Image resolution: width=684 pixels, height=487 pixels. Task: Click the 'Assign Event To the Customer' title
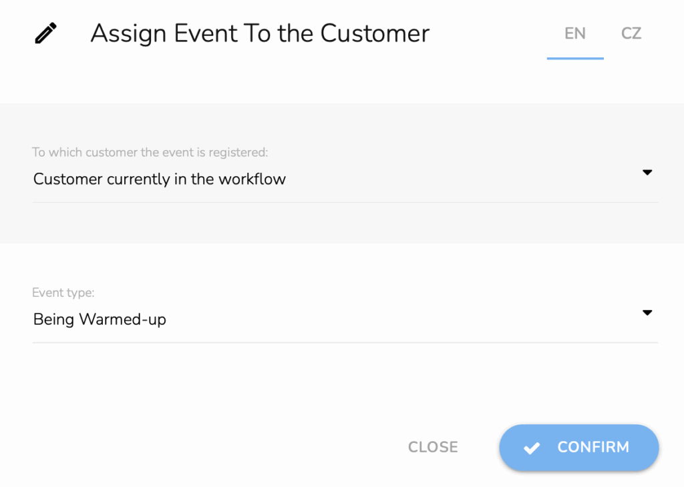point(260,33)
